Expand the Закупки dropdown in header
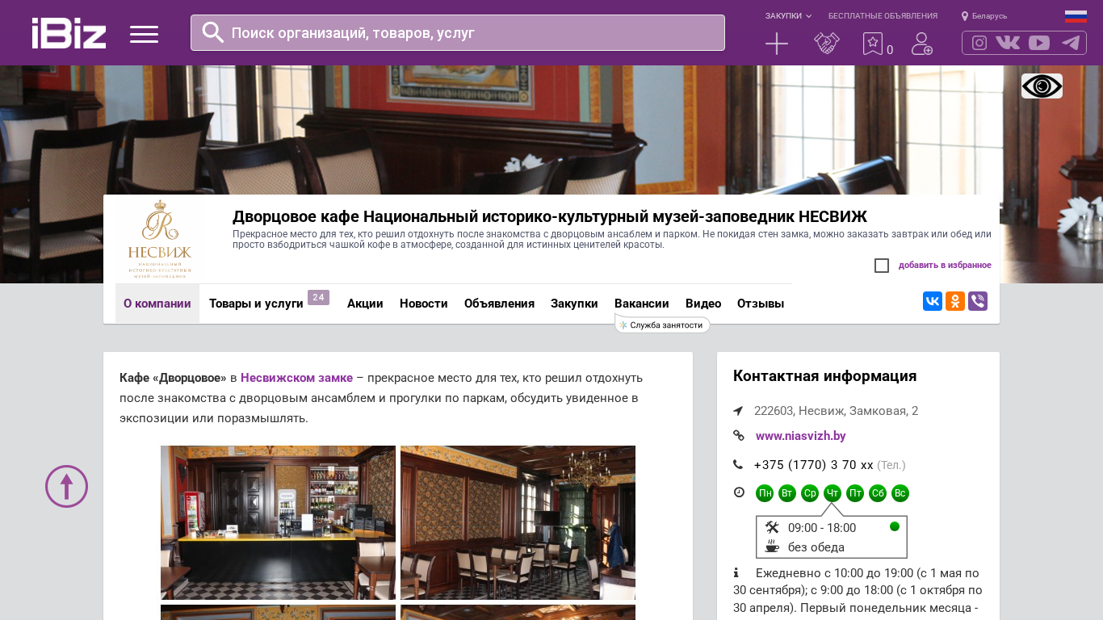1103x620 pixels. [788, 16]
